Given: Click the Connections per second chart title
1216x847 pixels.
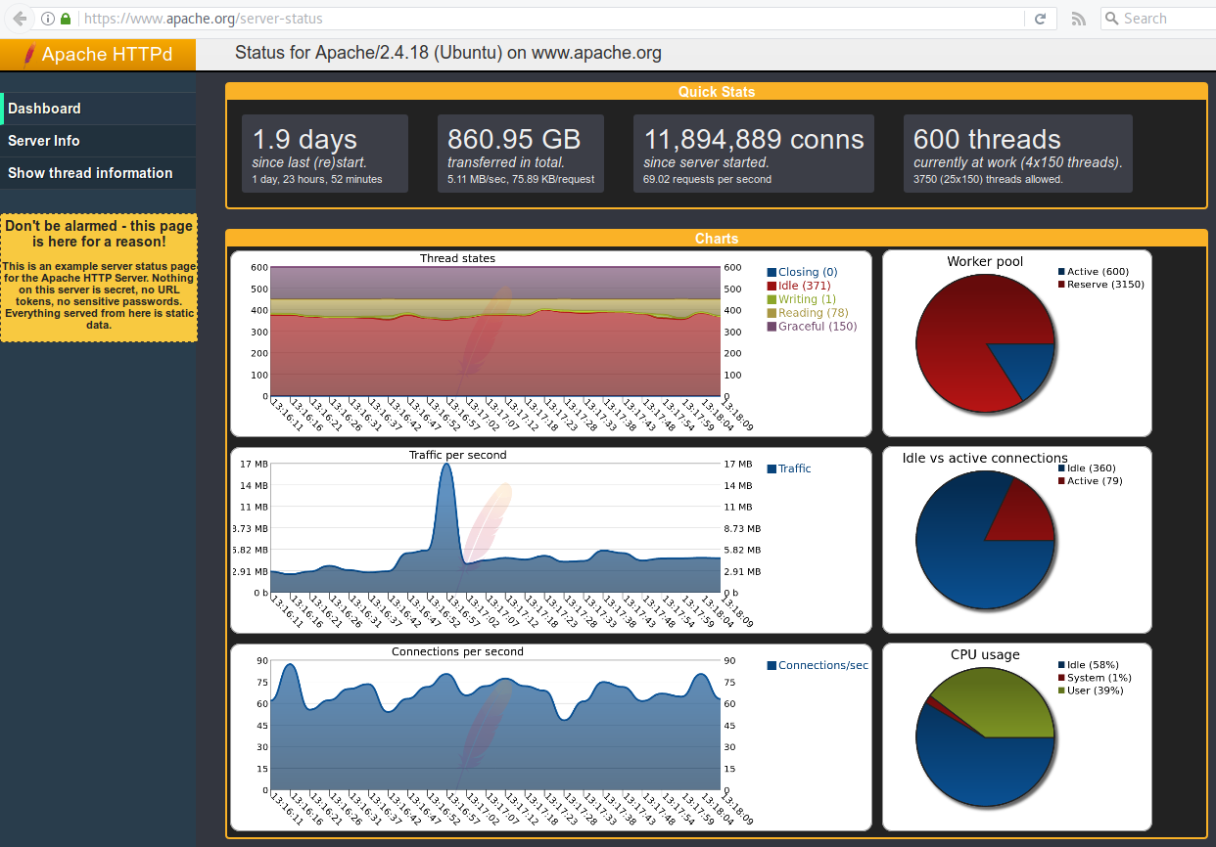Looking at the screenshot, I should (457, 651).
